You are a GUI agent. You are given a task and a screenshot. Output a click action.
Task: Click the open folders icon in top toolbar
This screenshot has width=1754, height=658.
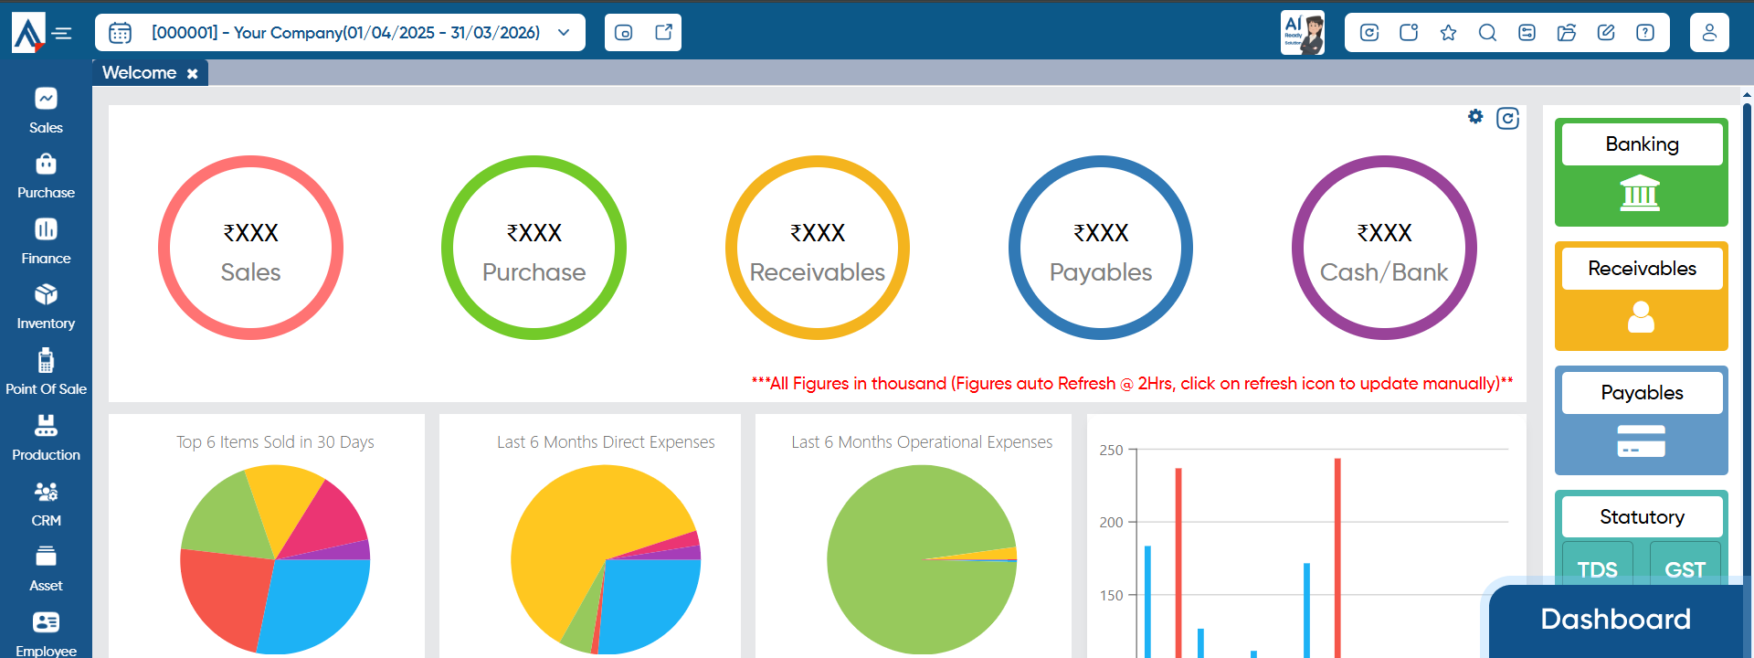point(1567,33)
